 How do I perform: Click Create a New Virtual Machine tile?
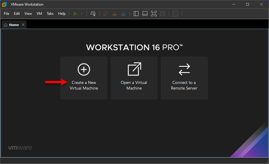[84, 78]
